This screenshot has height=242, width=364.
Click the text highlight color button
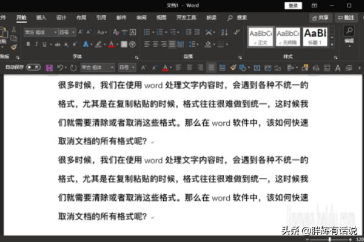click(98, 44)
